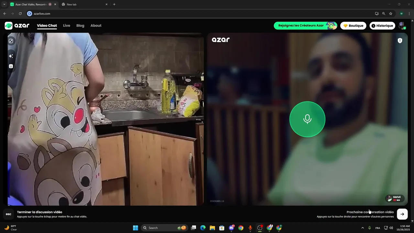The image size is (414, 233).
Task: Open the volume and network tray group
Action: click(388, 228)
